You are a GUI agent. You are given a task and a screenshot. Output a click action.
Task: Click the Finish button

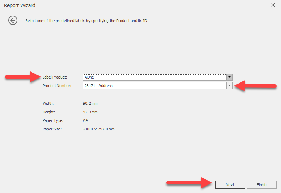click(x=262, y=185)
